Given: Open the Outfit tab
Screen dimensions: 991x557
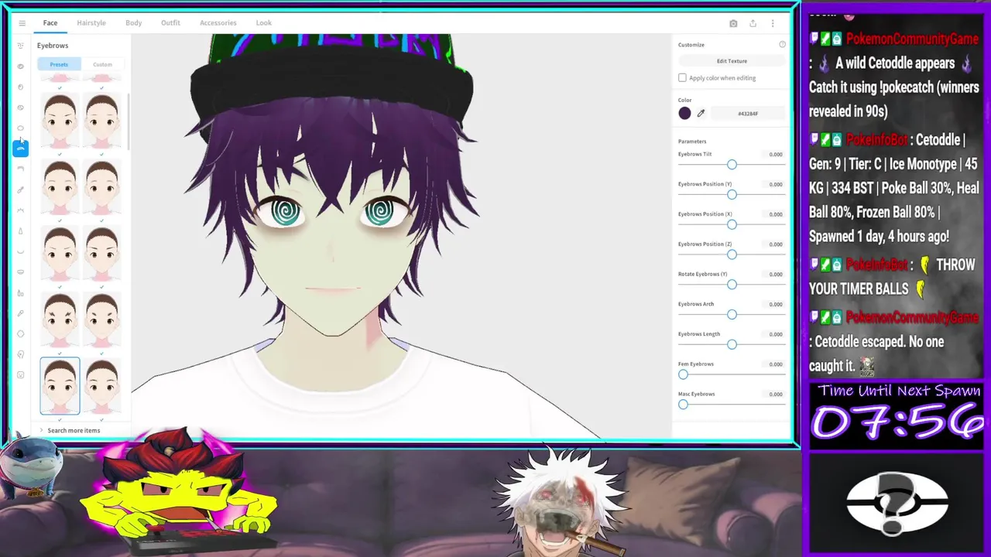Looking at the screenshot, I should coord(170,23).
